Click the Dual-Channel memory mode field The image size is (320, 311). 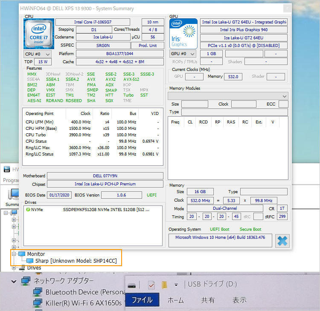pyautogui.click(x=225, y=208)
